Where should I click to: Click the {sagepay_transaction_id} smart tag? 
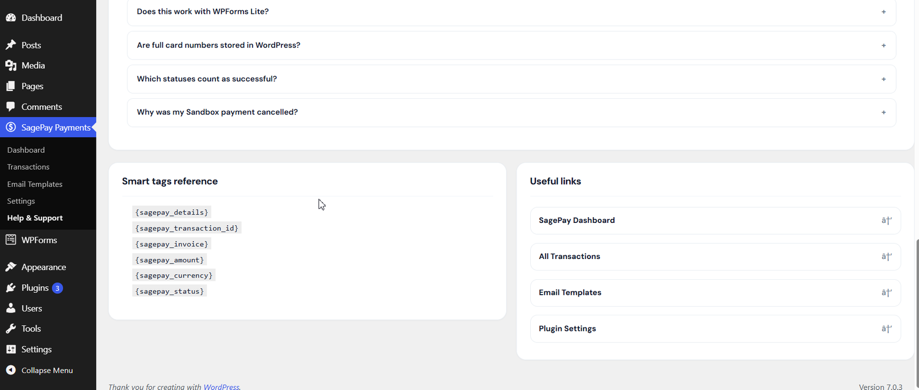click(x=187, y=228)
